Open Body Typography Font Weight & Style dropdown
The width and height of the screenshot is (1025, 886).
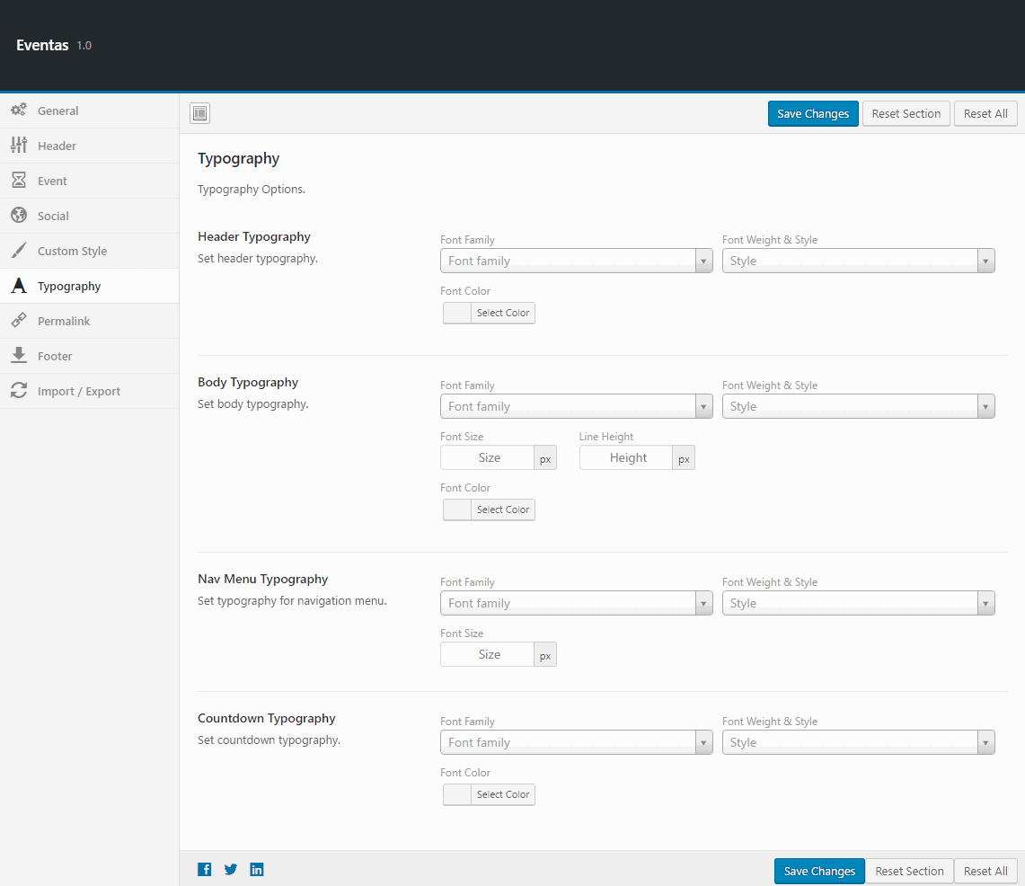pyautogui.click(x=858, y=406)
